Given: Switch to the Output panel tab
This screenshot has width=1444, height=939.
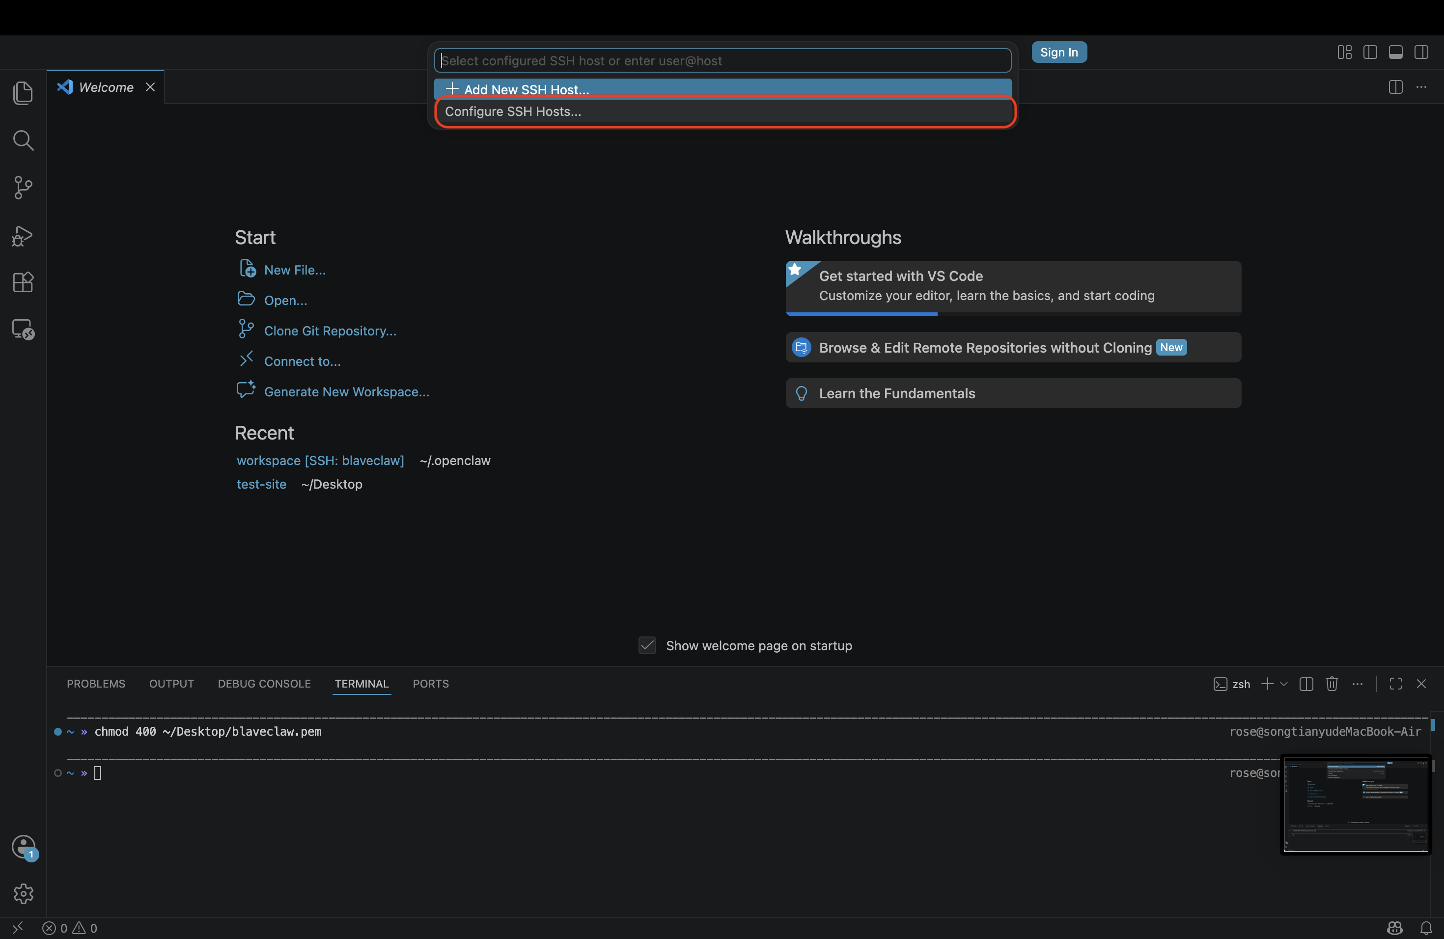Looking at the screenshot, I should click(172, 684).
